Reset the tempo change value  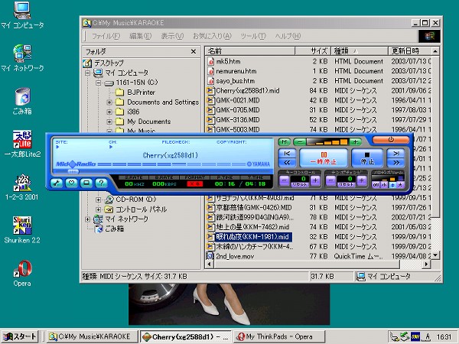(x=347, y=184)
